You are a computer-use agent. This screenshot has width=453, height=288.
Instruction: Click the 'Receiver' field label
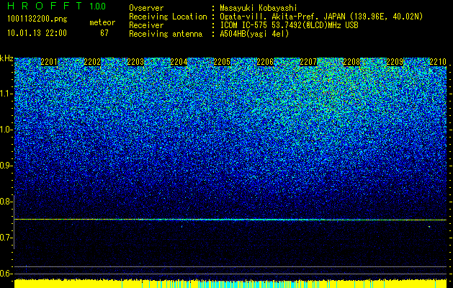146,25
